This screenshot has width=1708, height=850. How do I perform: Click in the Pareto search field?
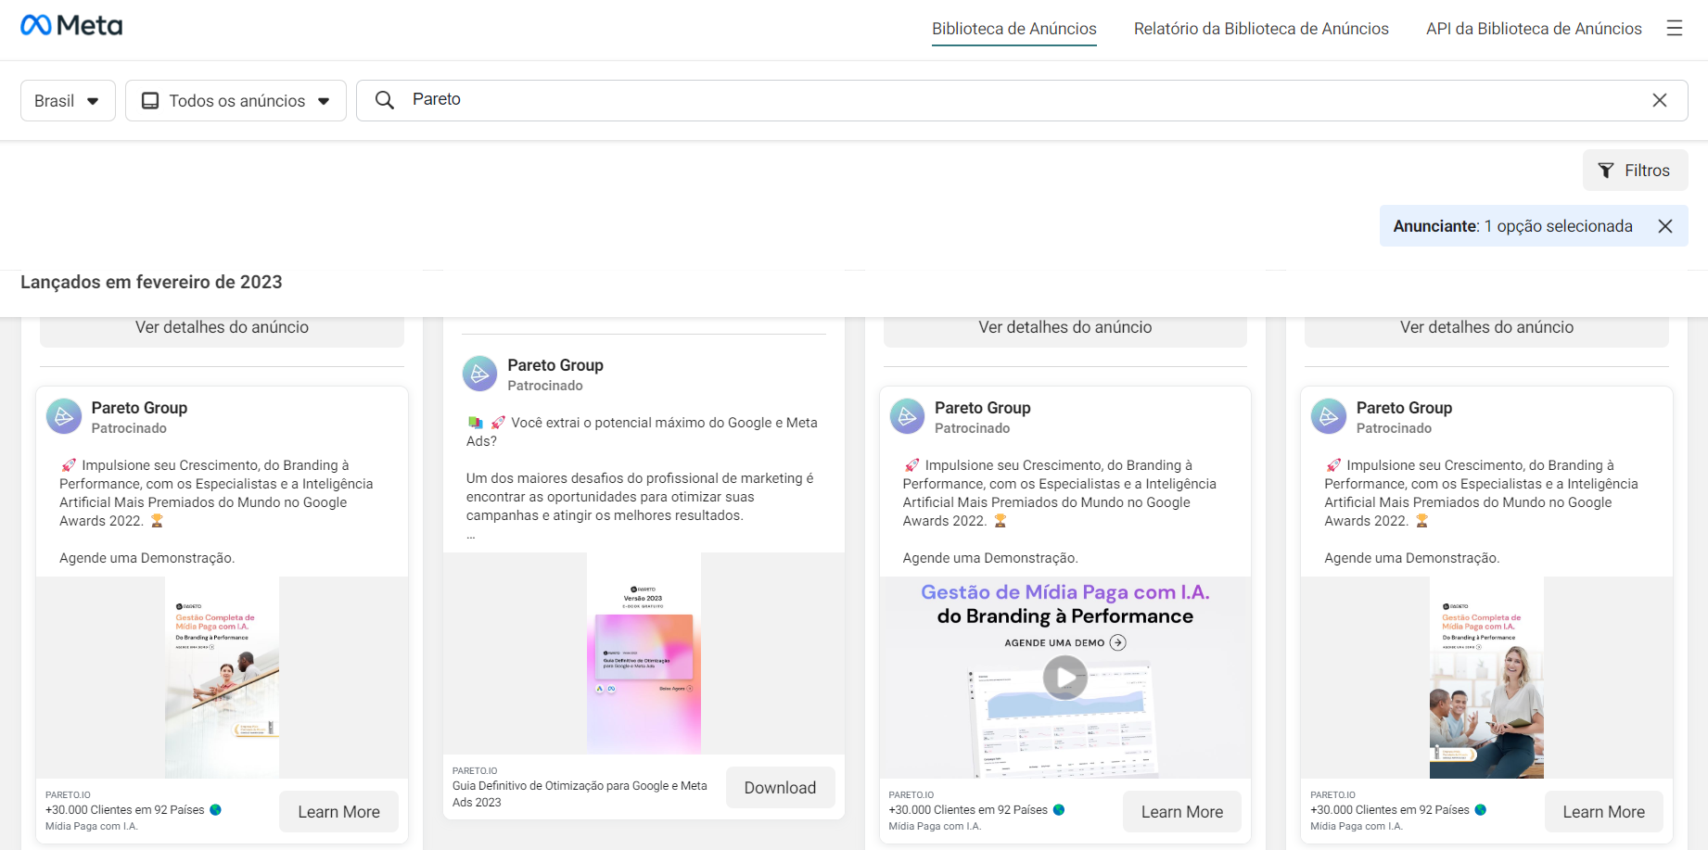(x=1020, y=100)
